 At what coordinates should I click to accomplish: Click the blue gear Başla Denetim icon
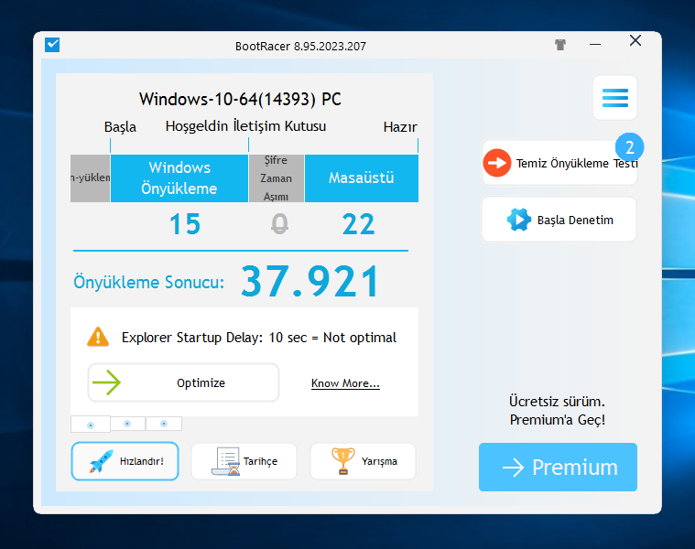click(x=519, y=220)
